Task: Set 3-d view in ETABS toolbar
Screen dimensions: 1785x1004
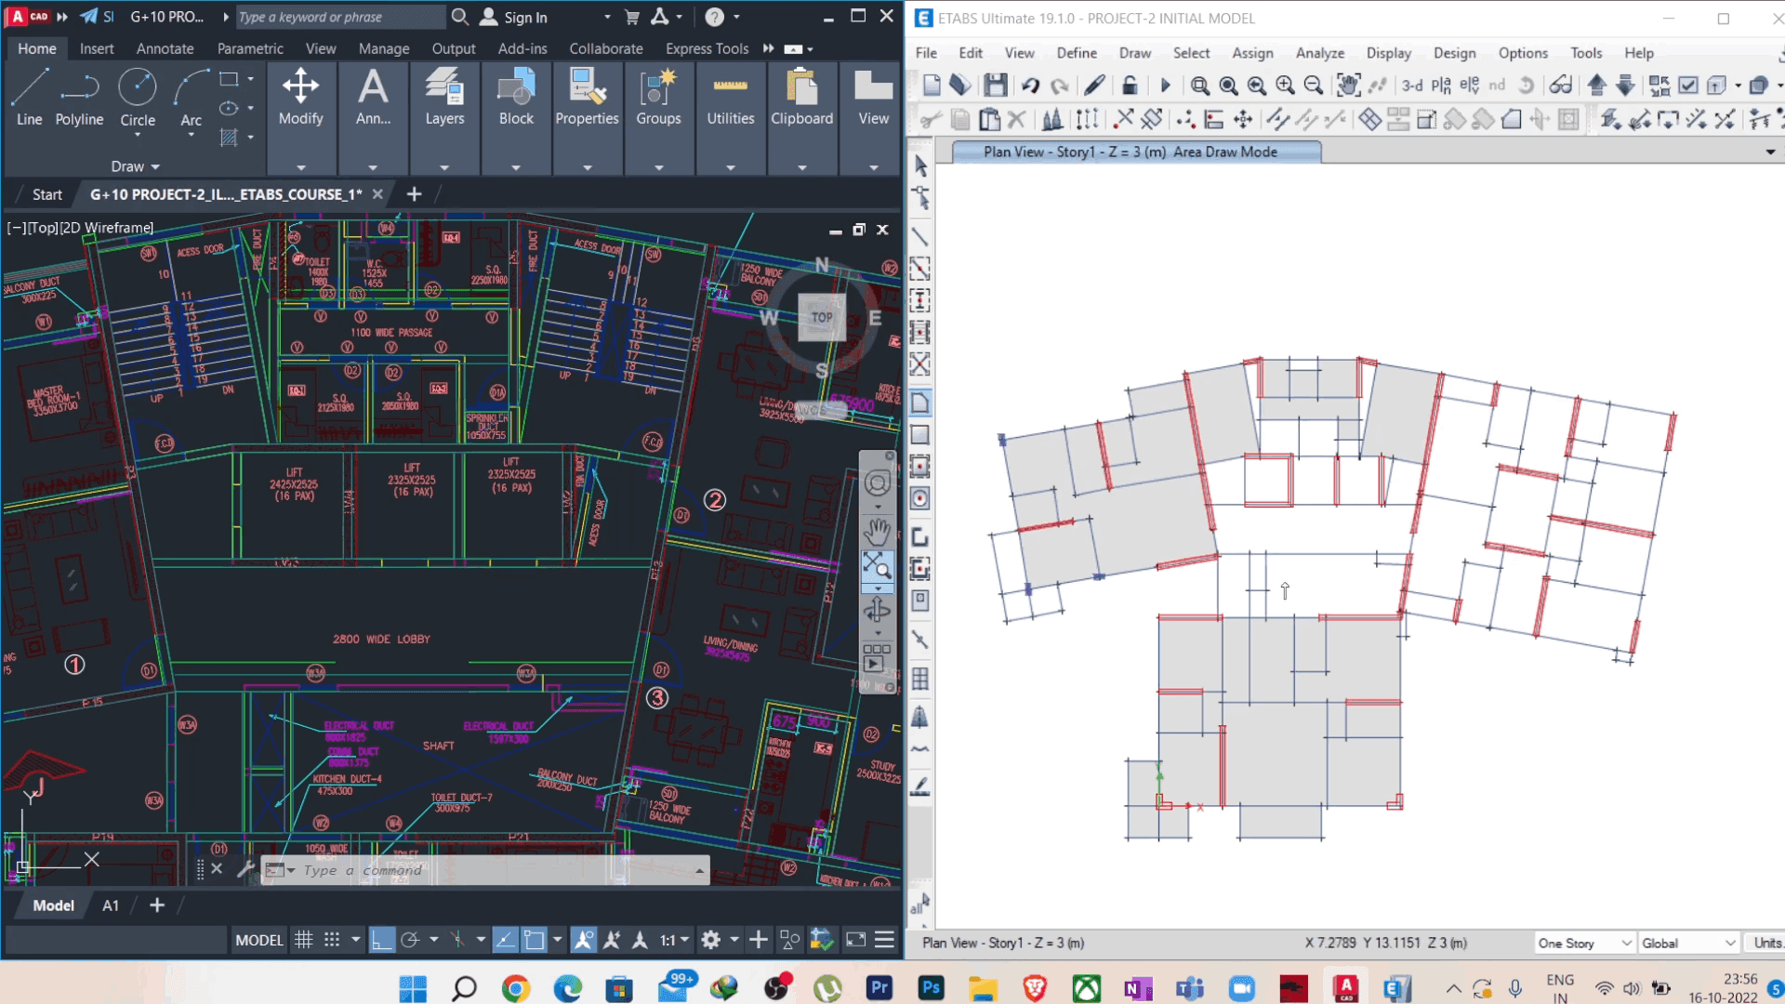Action: click(x=1411, y=86)
